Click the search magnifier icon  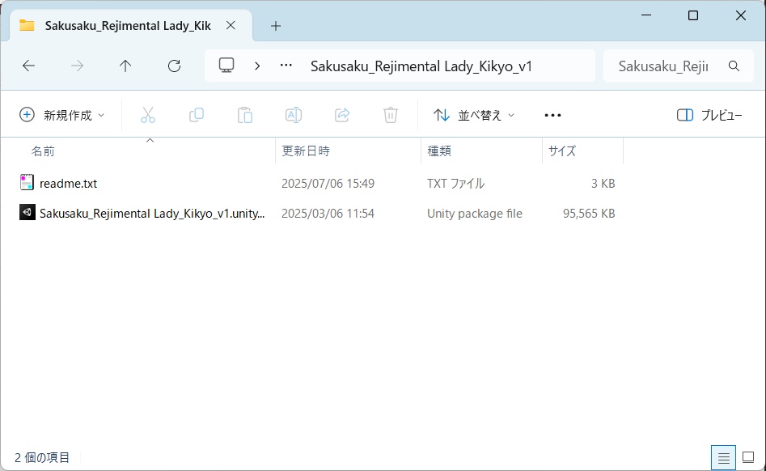[734, 66]
